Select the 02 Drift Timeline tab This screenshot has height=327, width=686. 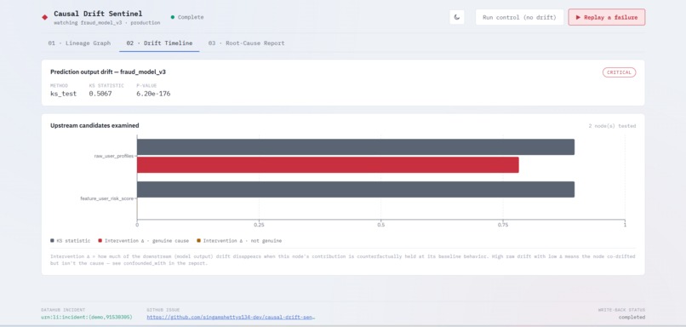[159, 43]
